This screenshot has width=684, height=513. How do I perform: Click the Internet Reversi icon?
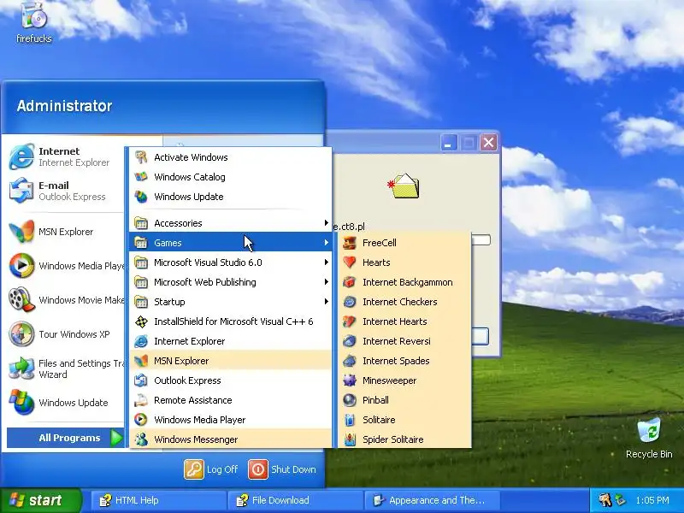click(350, 341)
